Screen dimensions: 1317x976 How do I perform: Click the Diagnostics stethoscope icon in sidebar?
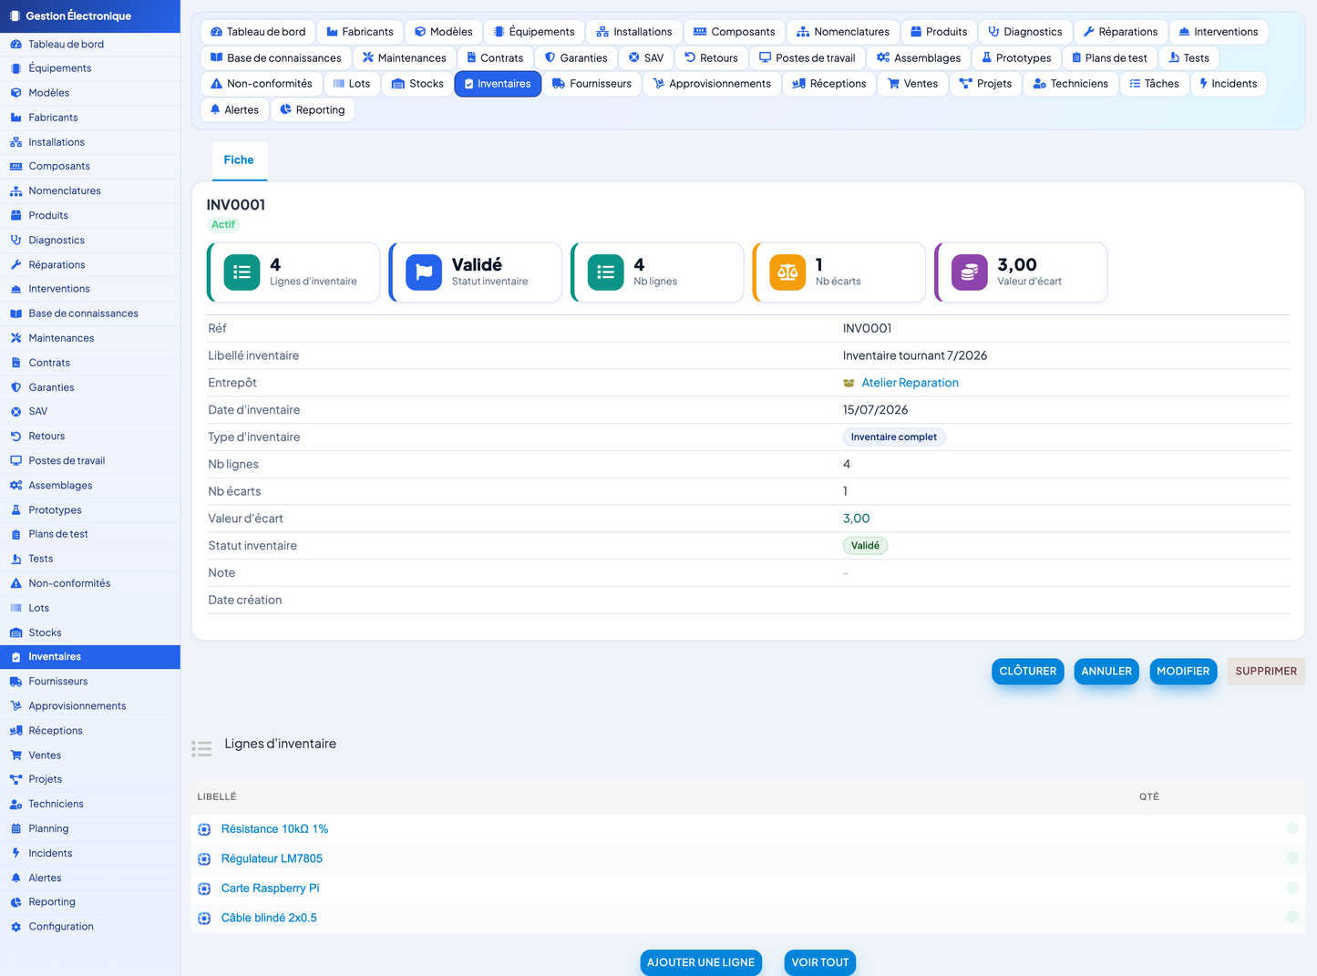[15, 240]
